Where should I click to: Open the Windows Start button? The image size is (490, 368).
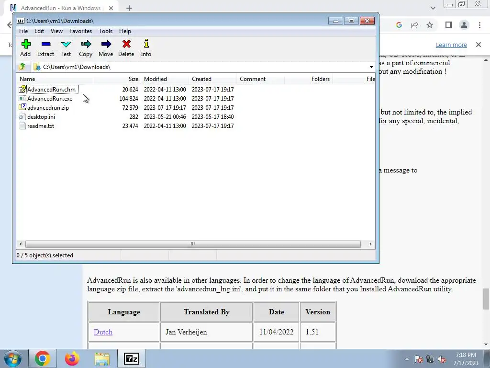click(x=13, y=358)
